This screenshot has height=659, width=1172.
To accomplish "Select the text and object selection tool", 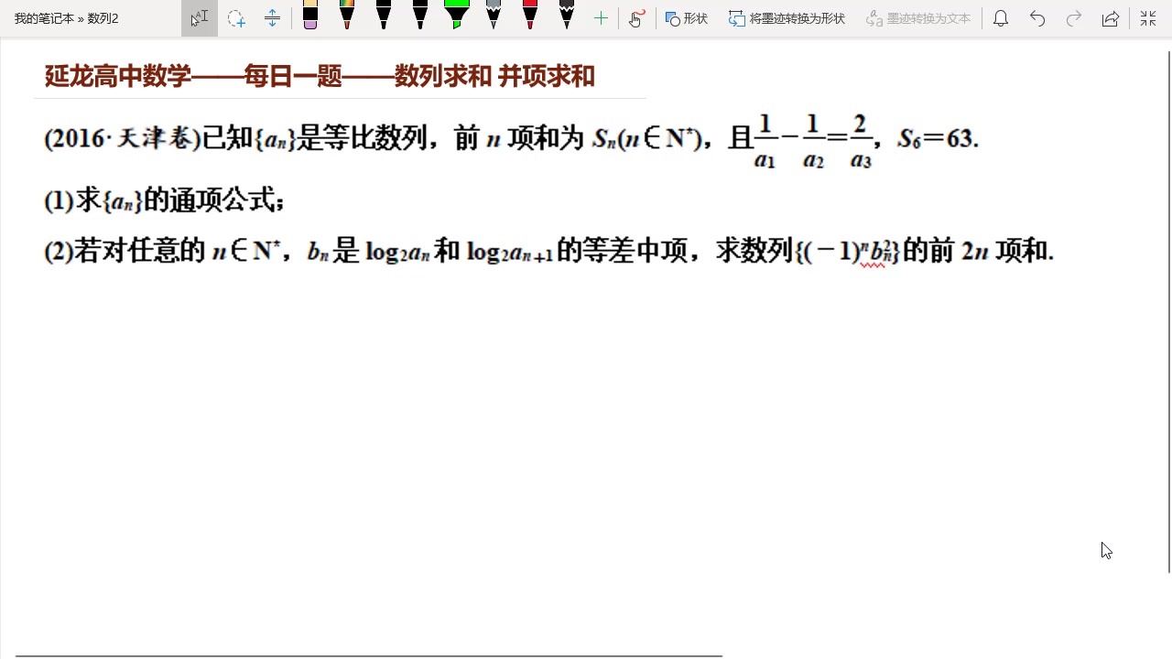I will tap(200, 18).
